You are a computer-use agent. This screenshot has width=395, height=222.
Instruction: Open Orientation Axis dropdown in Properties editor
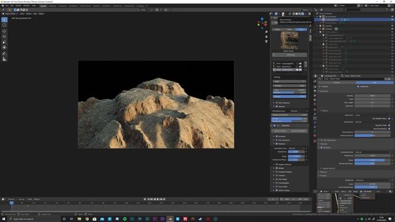coord(372,152)
